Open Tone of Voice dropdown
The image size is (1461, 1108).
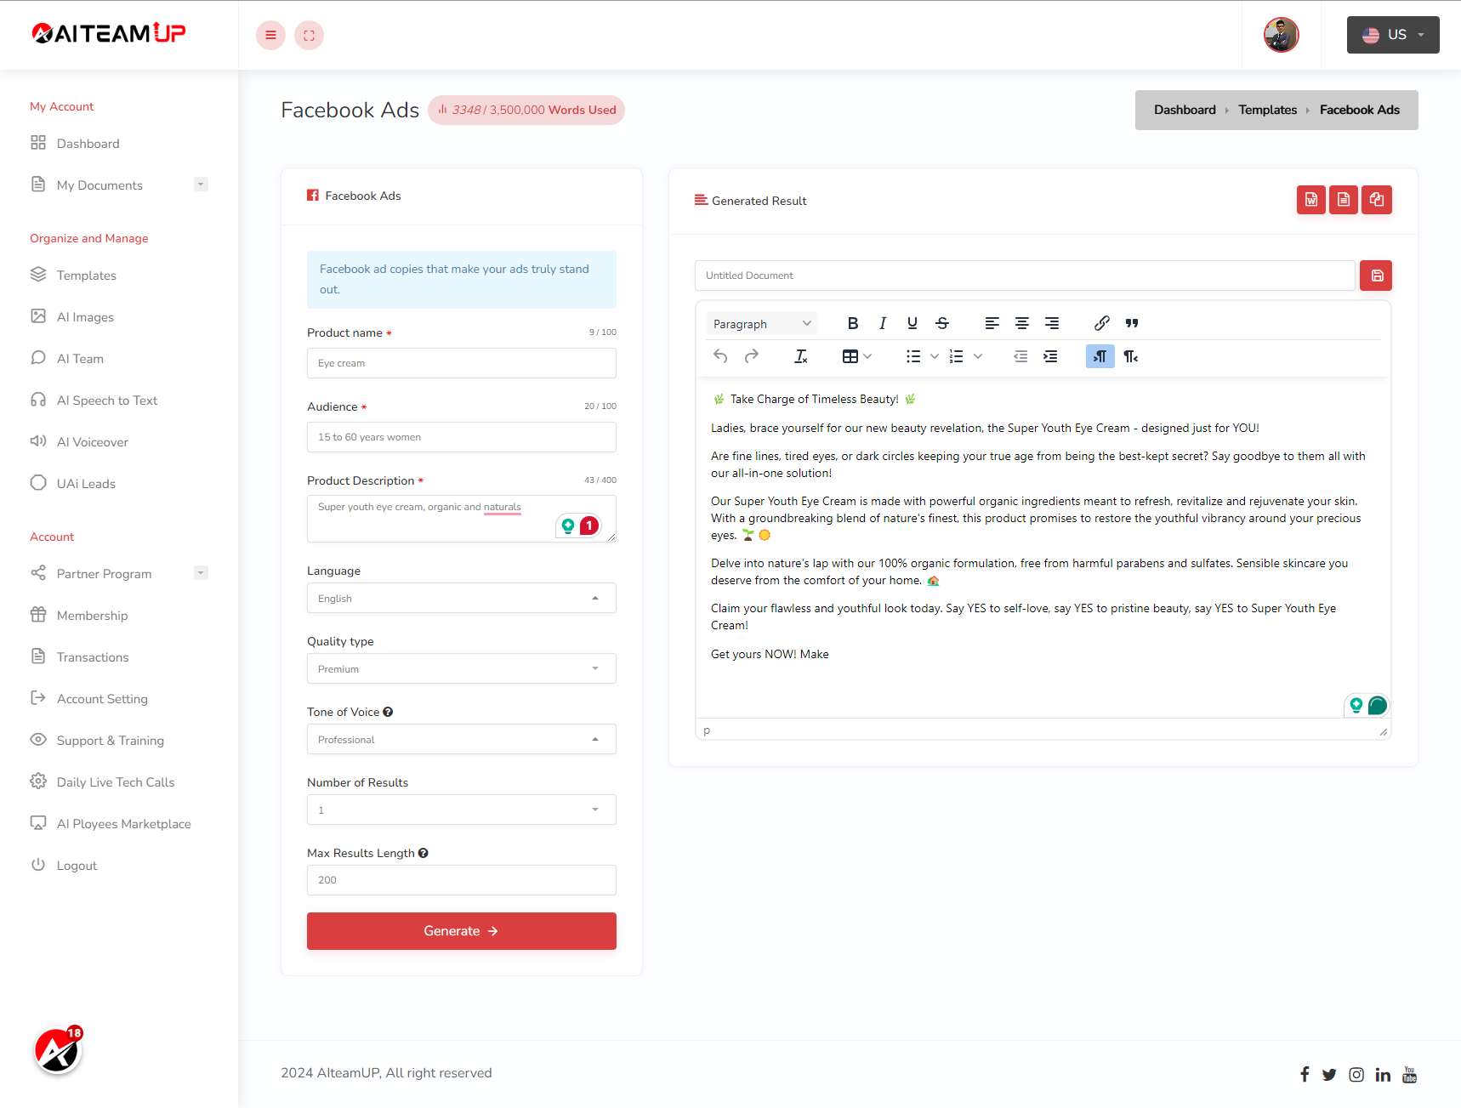[x=462, y=739]
